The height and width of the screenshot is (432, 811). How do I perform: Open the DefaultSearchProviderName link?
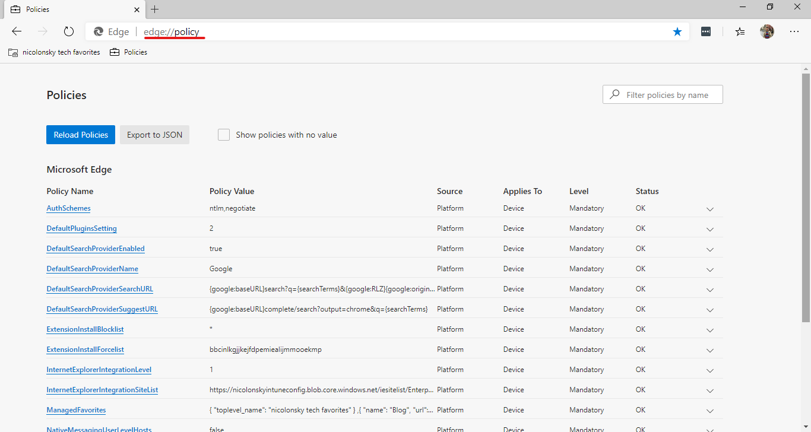point(92,269)
